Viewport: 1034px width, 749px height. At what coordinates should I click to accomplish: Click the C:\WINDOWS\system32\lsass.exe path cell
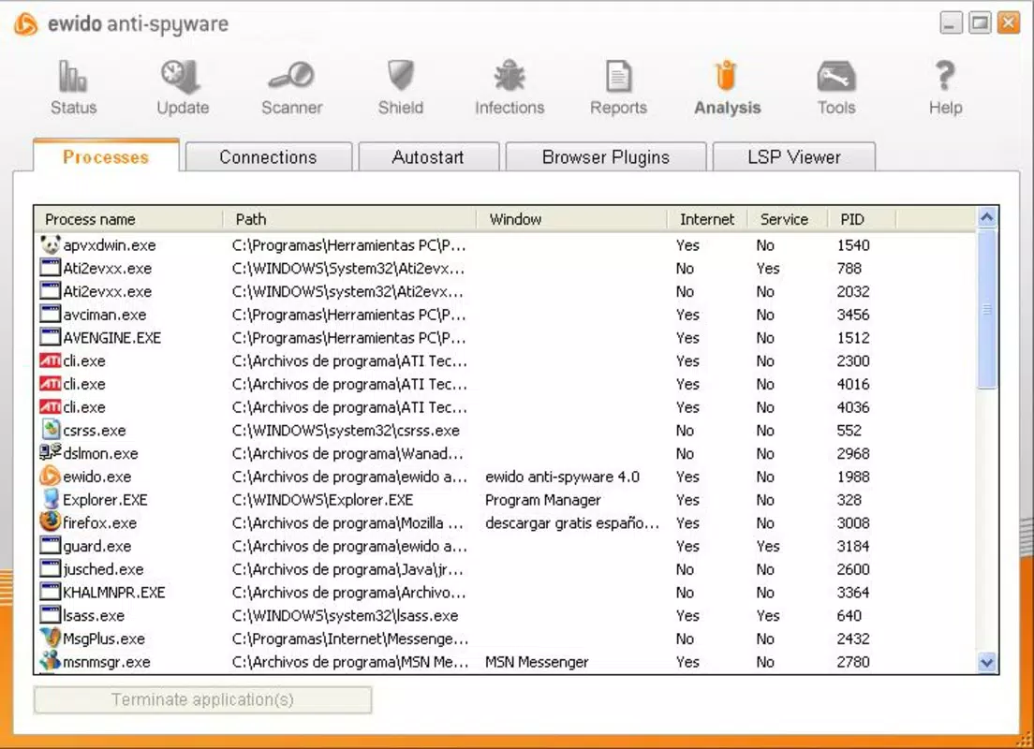(345, 616)
